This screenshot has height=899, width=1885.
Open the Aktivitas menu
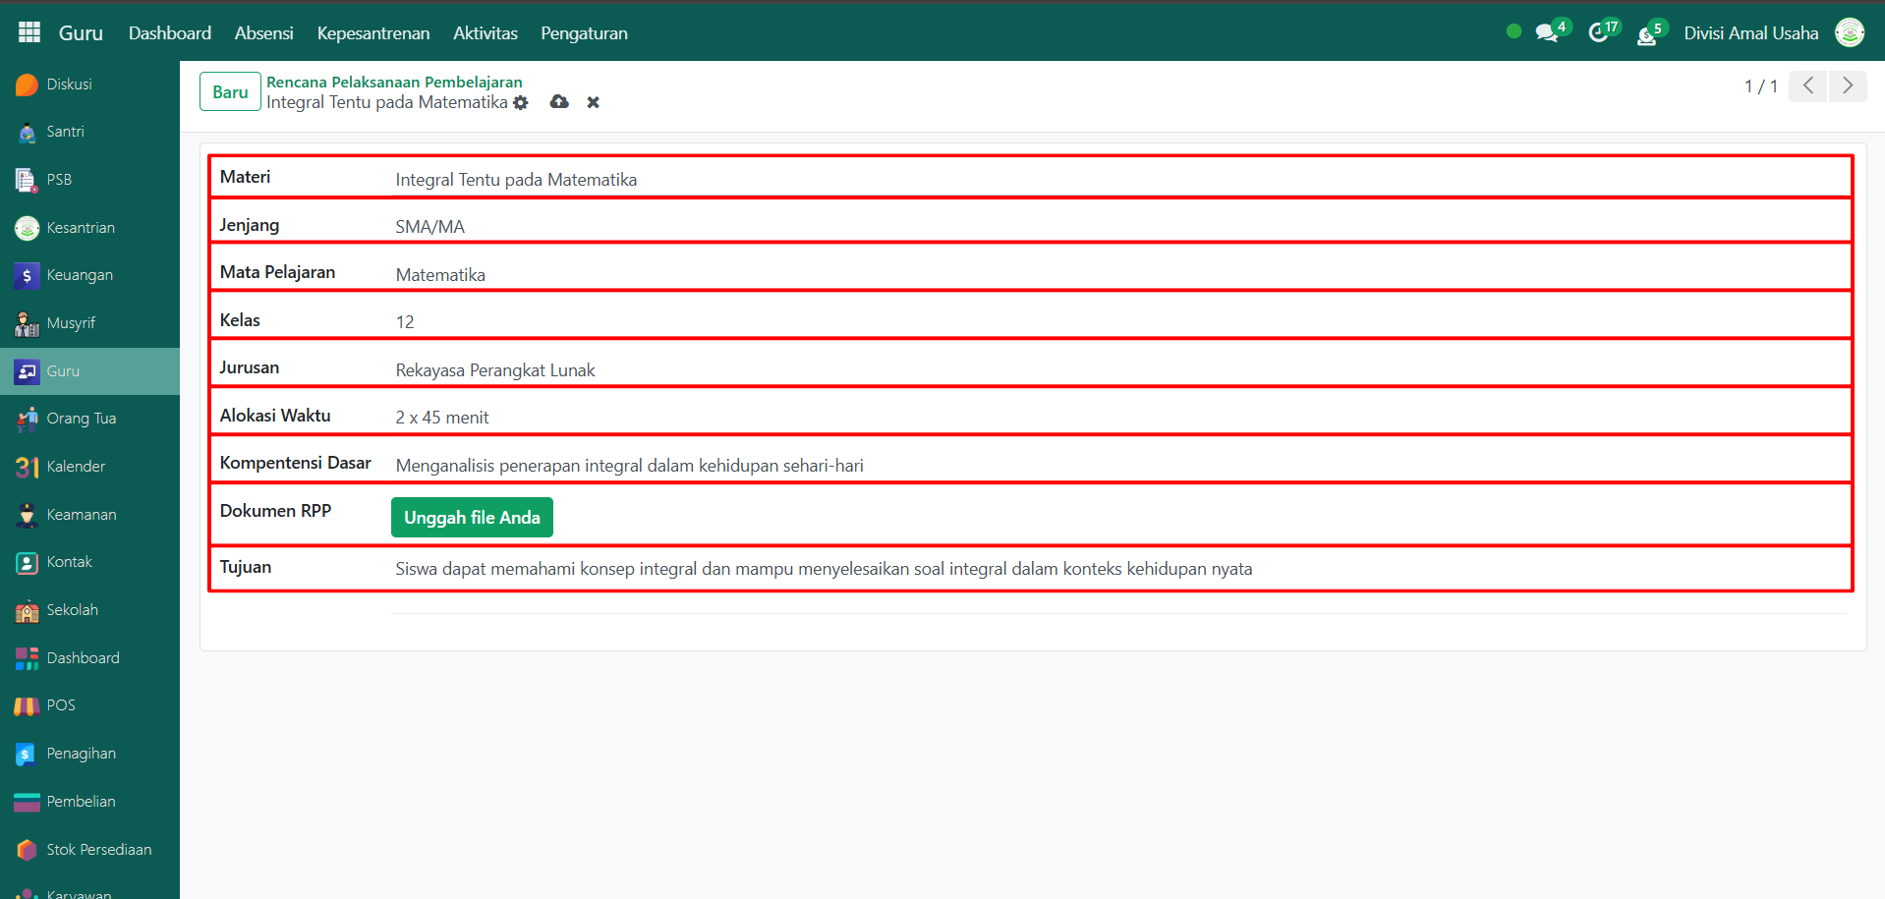[x=485, y=33]
